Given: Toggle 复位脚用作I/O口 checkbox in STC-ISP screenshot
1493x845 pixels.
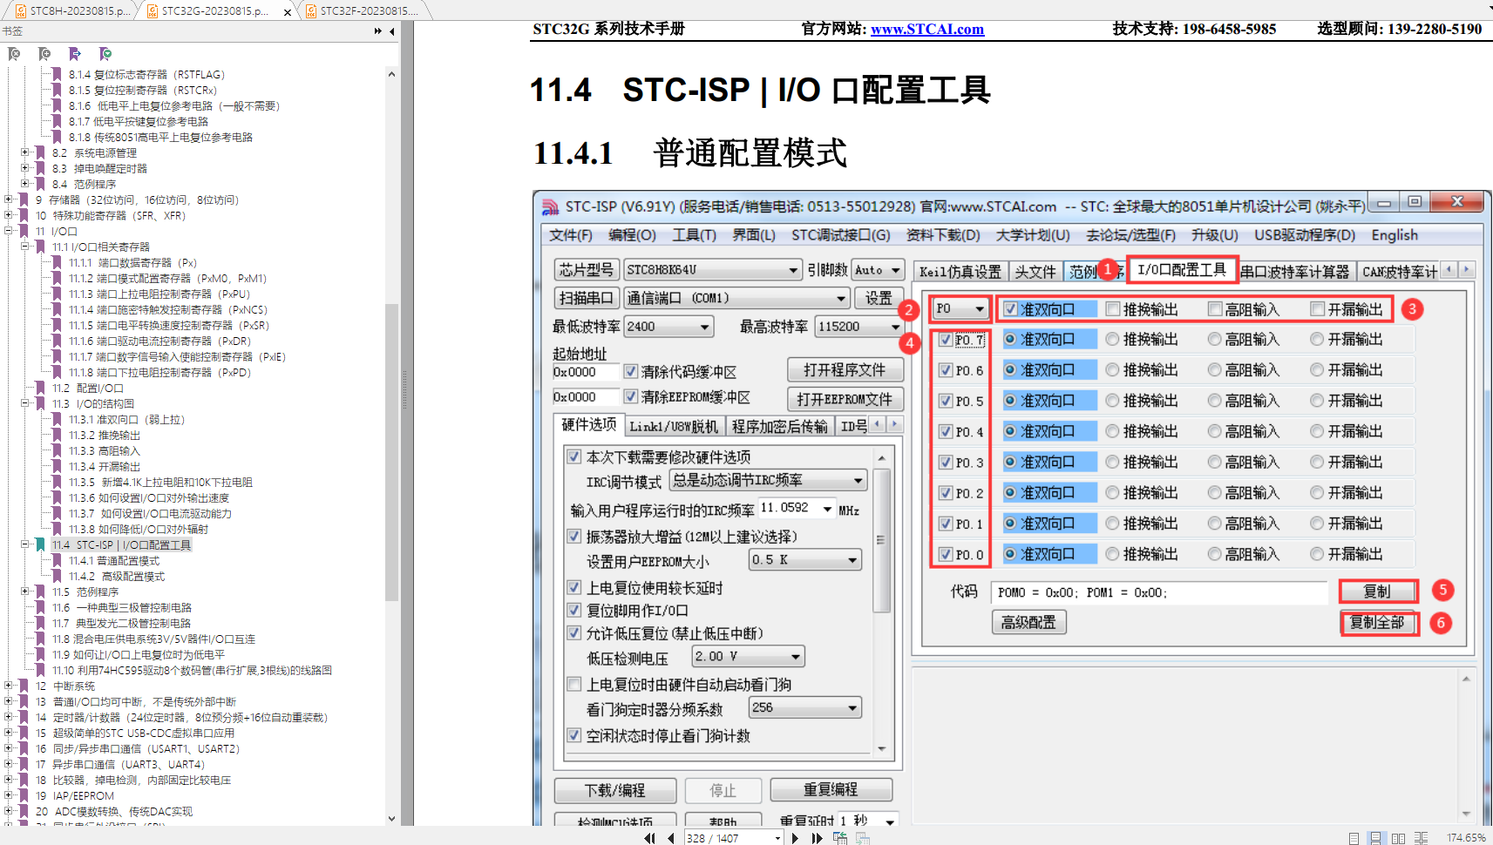Looking at the screenshot, I should coord(574,610).
